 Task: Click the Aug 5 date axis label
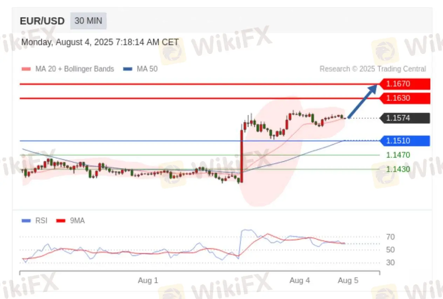348,280
